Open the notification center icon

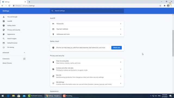pyautogui.click(x=170, y=96)
